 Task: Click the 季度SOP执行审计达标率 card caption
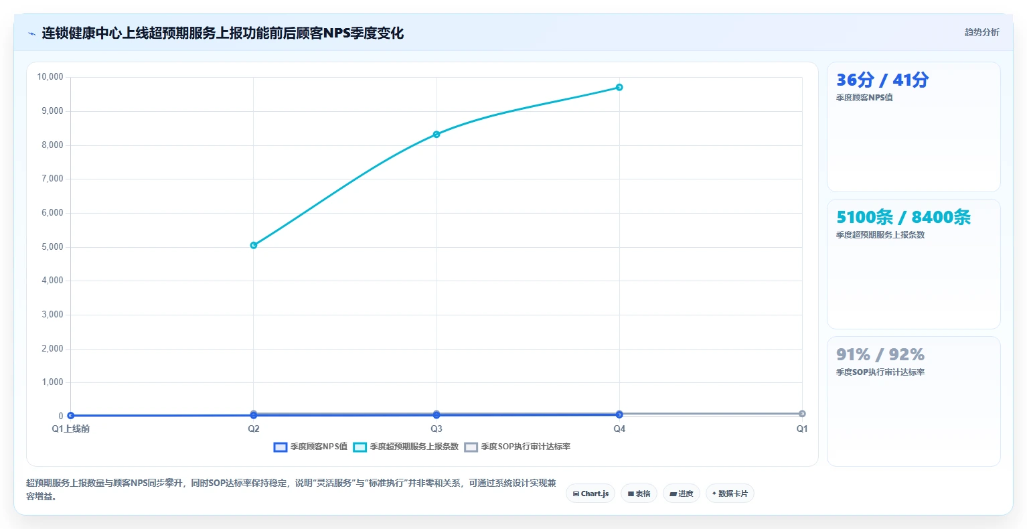[x=880, y=372]
